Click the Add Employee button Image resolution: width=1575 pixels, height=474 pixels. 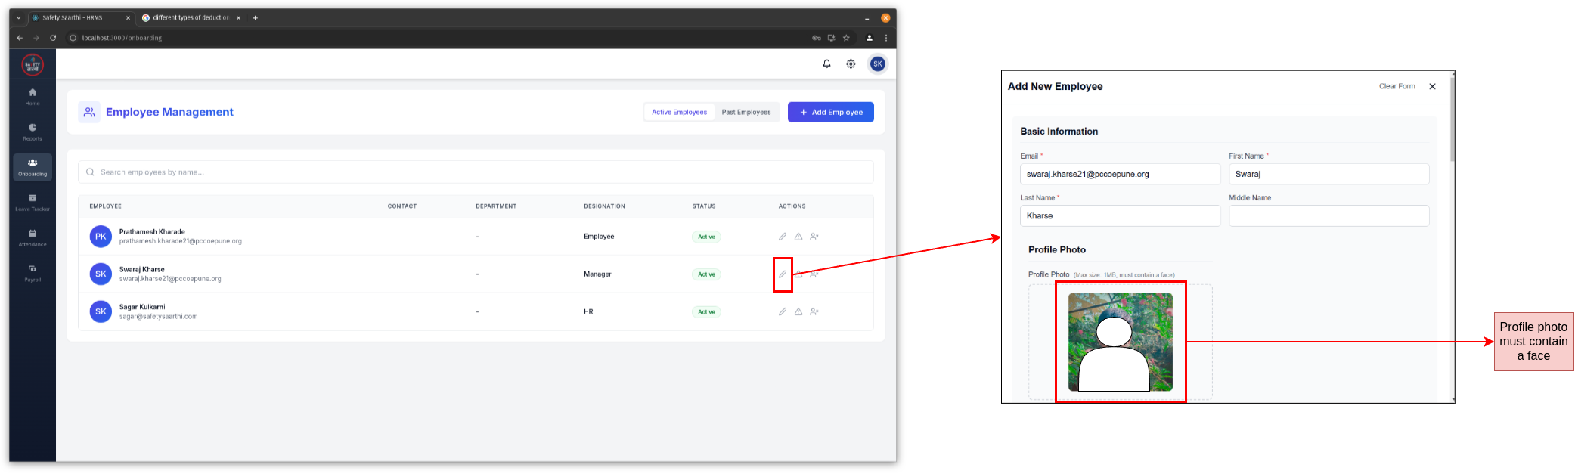coord(831,112)
